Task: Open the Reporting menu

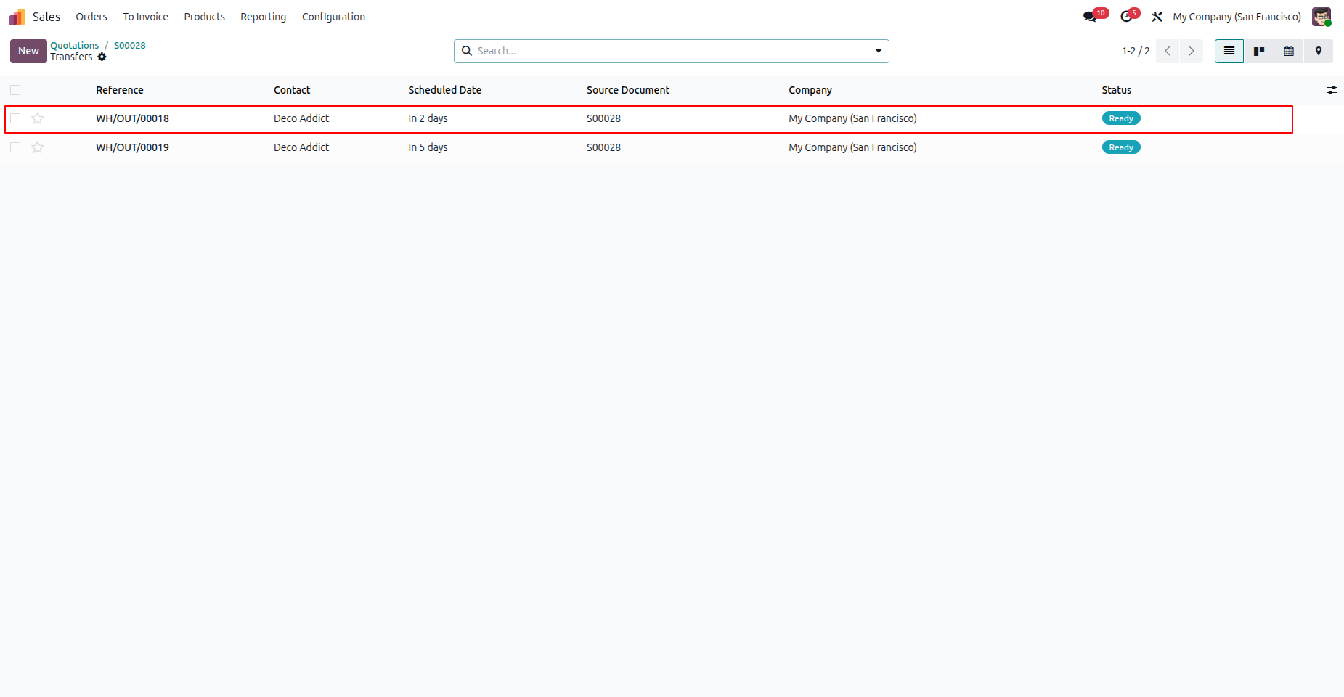Action: point(263,17)
